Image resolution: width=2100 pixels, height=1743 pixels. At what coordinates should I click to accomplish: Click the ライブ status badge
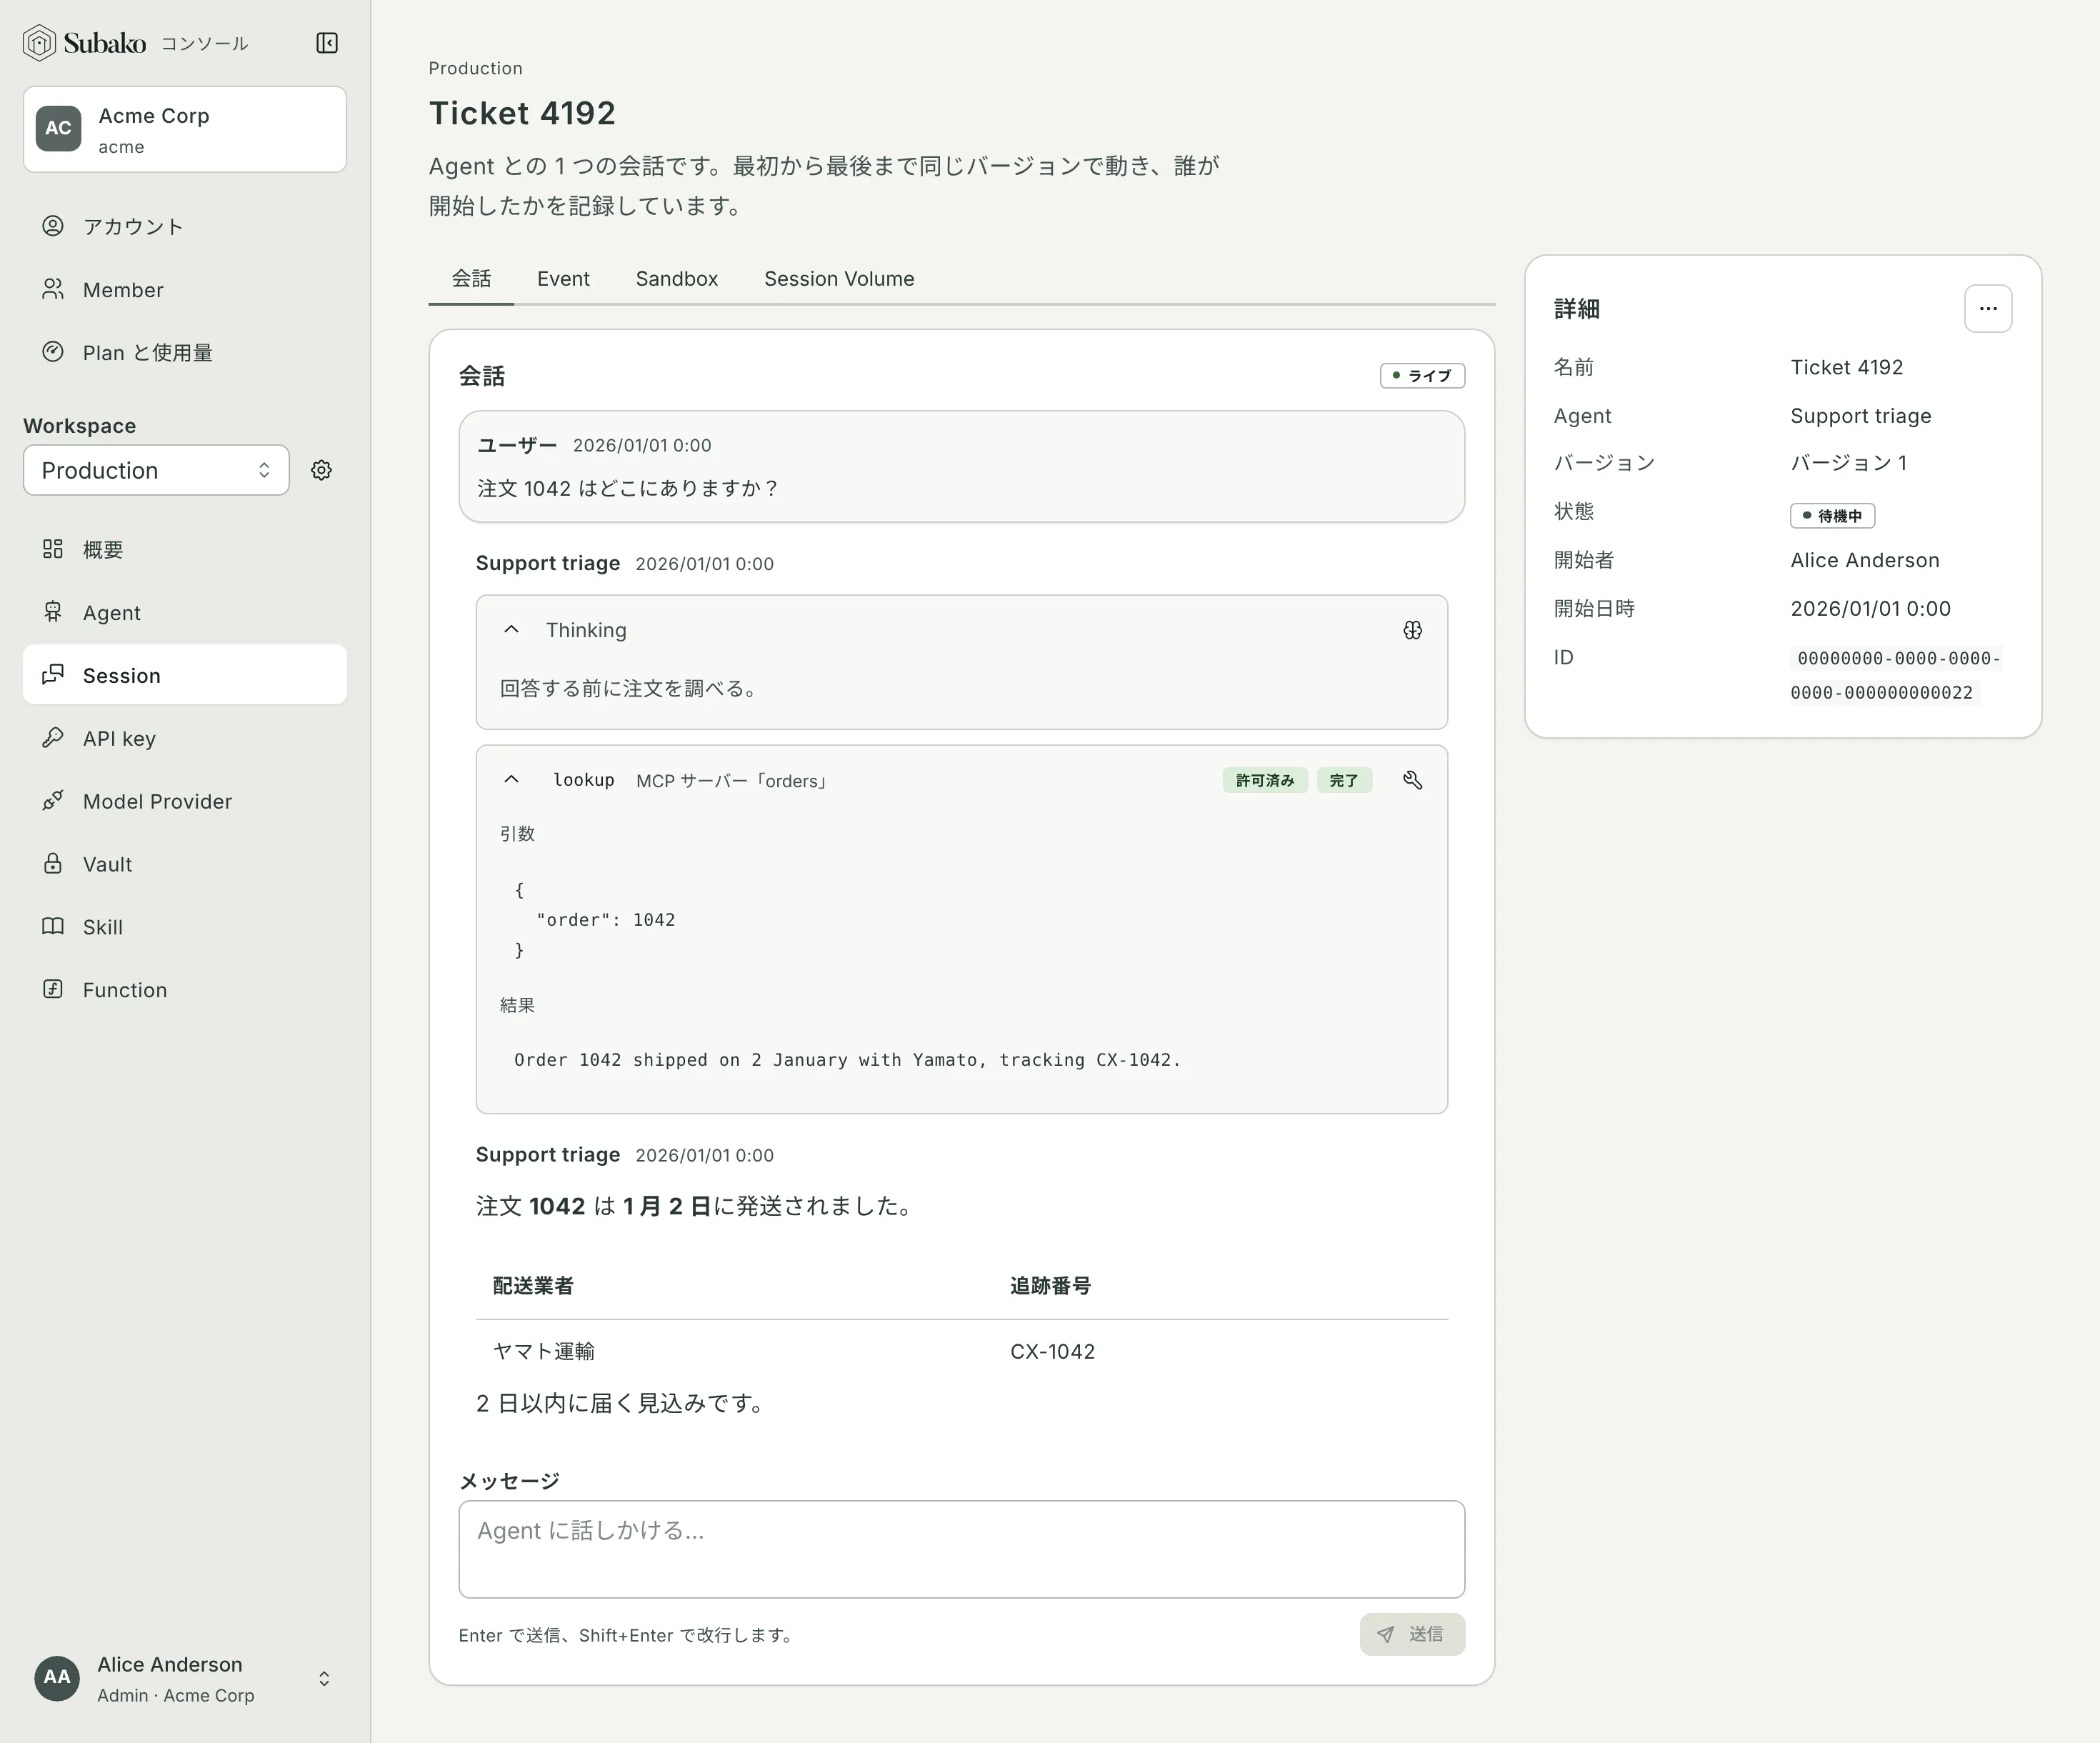point(1422,376)
